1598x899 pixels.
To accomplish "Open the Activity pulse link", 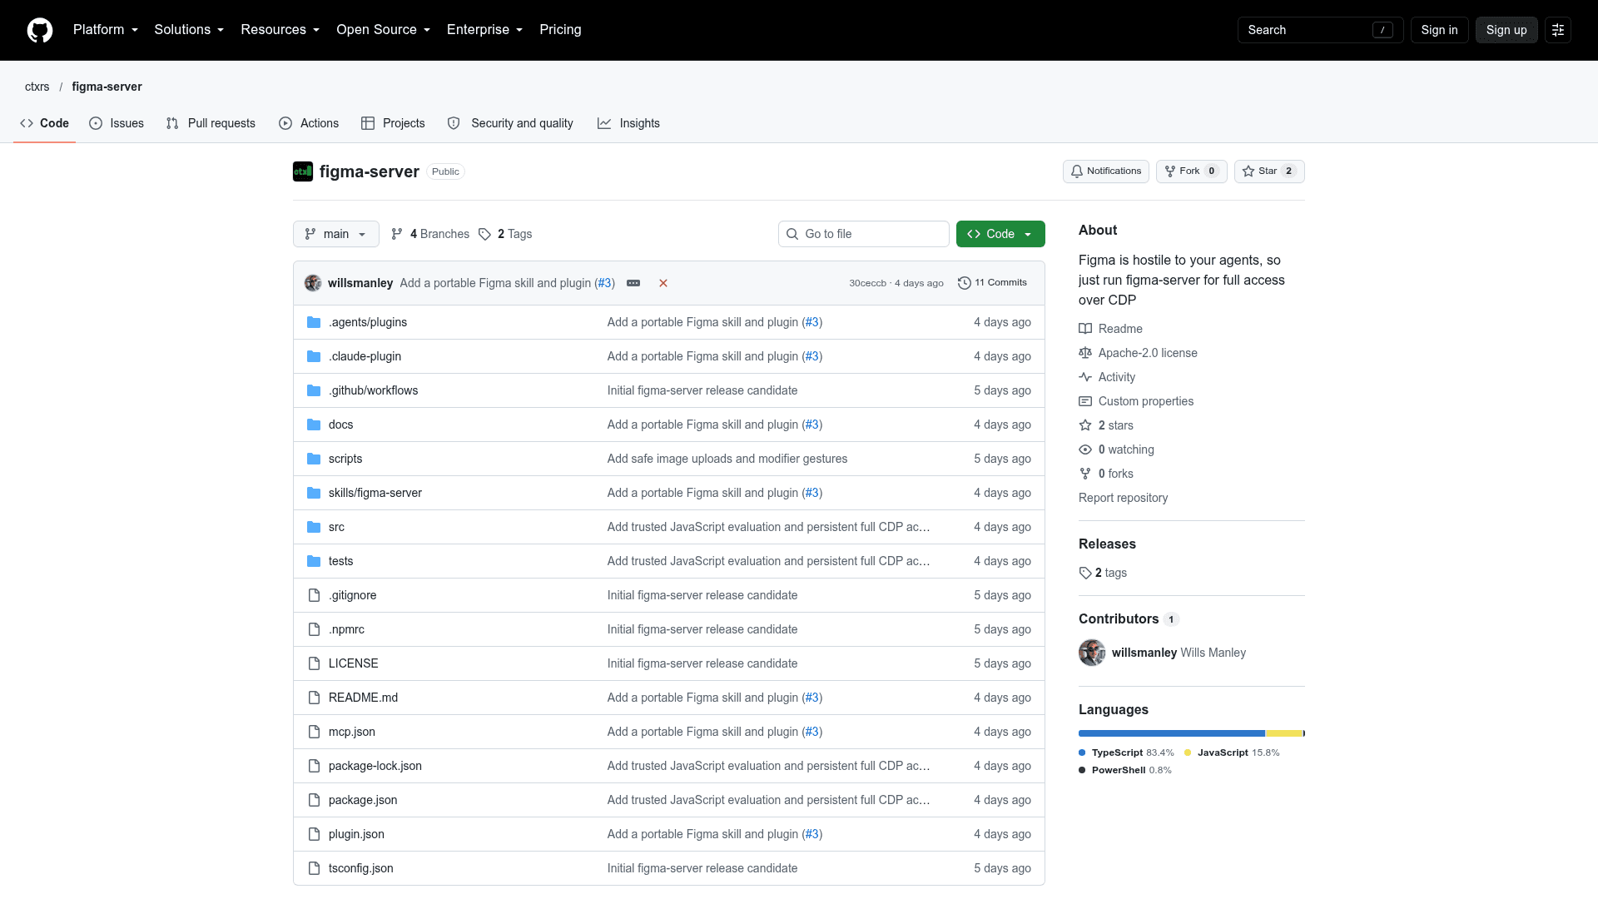I will 1107,377.
